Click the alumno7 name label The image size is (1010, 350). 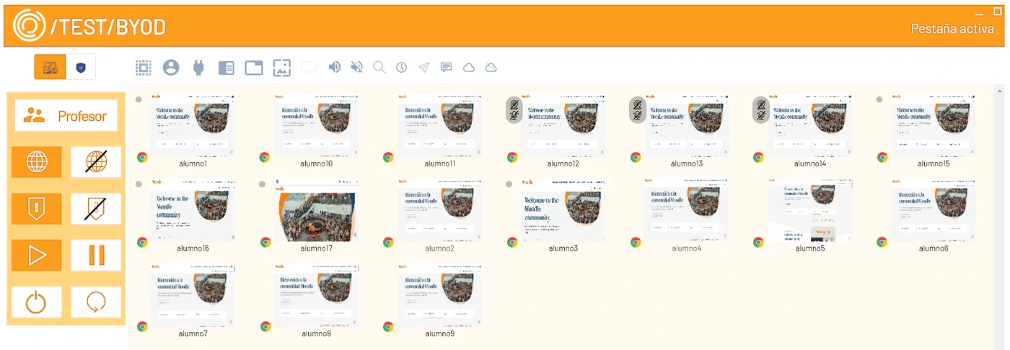point(193,333)
